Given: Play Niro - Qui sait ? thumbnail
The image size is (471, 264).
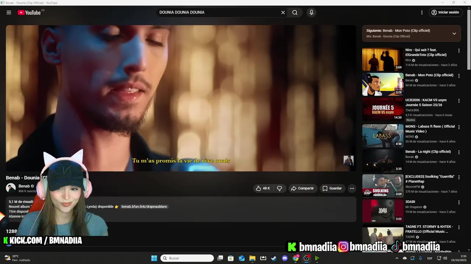Looking at the screenshot, I should tap(383, 59).
